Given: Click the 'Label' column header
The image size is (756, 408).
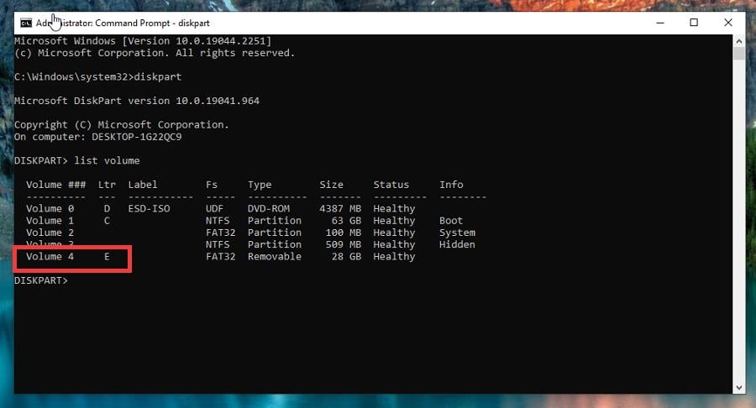Looking at the screenshot, I should (x=143, y=185).
